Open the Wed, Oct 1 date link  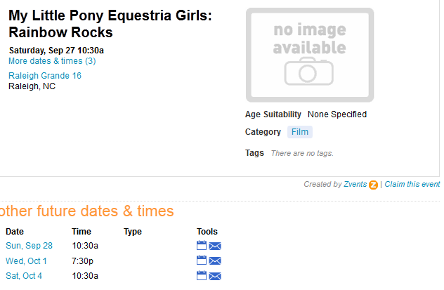[x=26, y=261]
